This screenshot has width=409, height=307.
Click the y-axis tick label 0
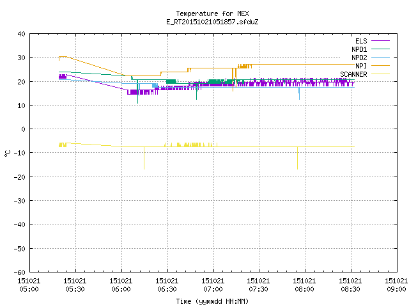click(23, 129)
